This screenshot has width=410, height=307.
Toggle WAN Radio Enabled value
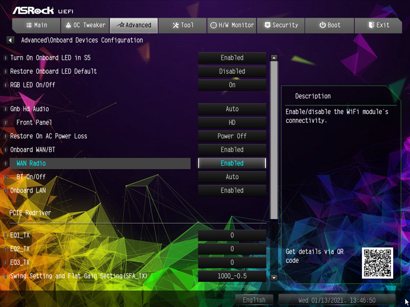[232, 163]
